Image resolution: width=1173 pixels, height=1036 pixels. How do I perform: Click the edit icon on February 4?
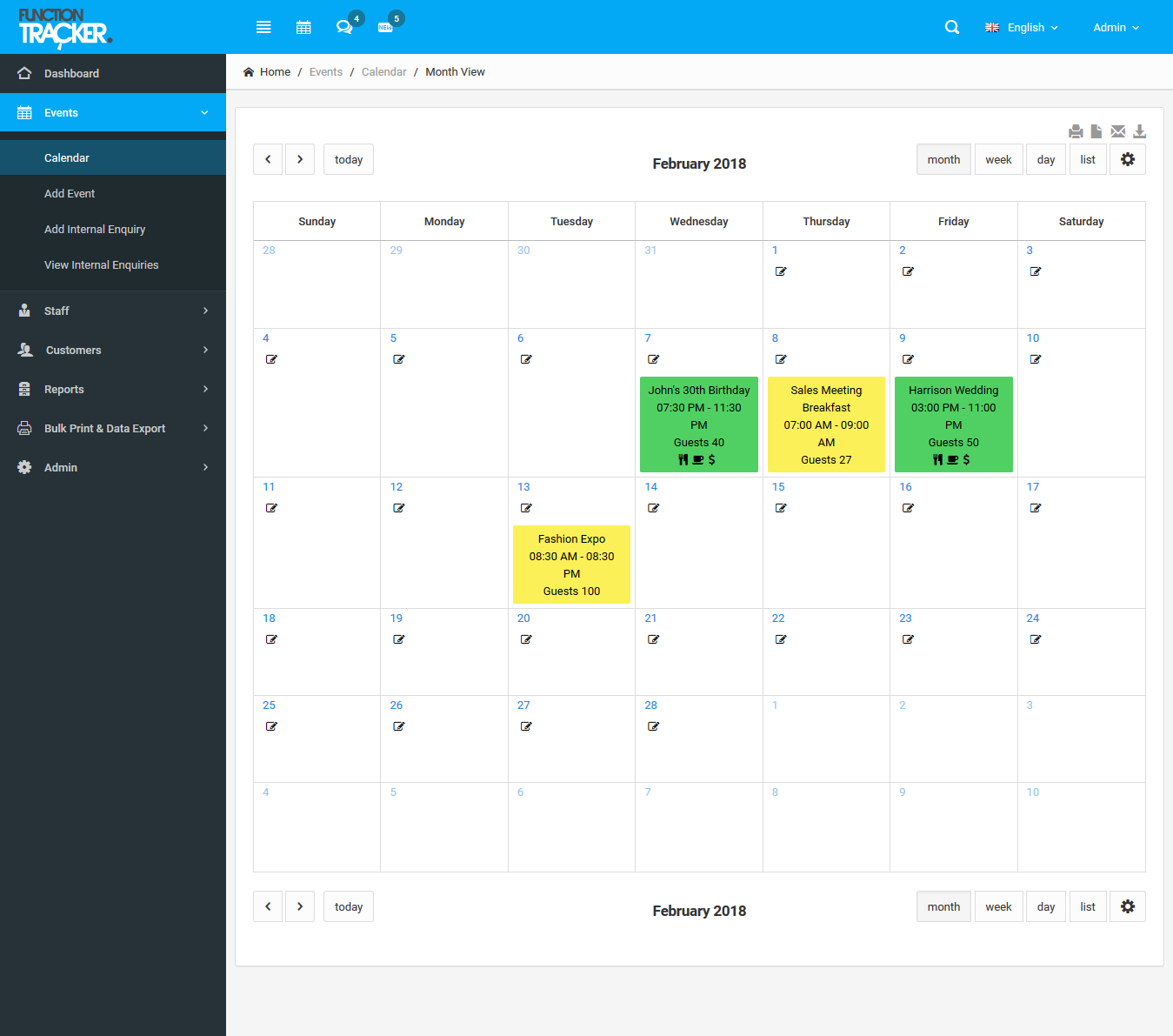click(271, 359)
